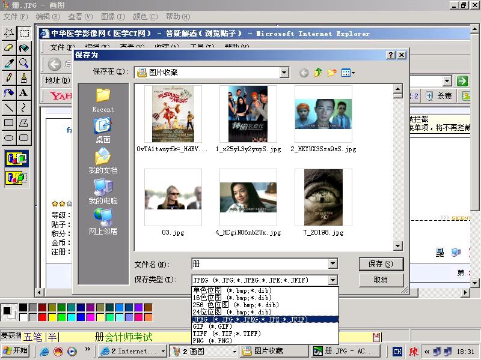Open Paint 文件 menu

pyautogui.click(x=16, y=17)
